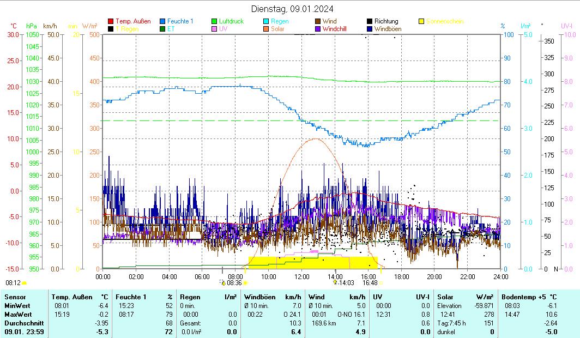This screenshot has height=338, width=580.
Task: Click the yellow sun icon beside 08:12
Action: tap(25, 283)
